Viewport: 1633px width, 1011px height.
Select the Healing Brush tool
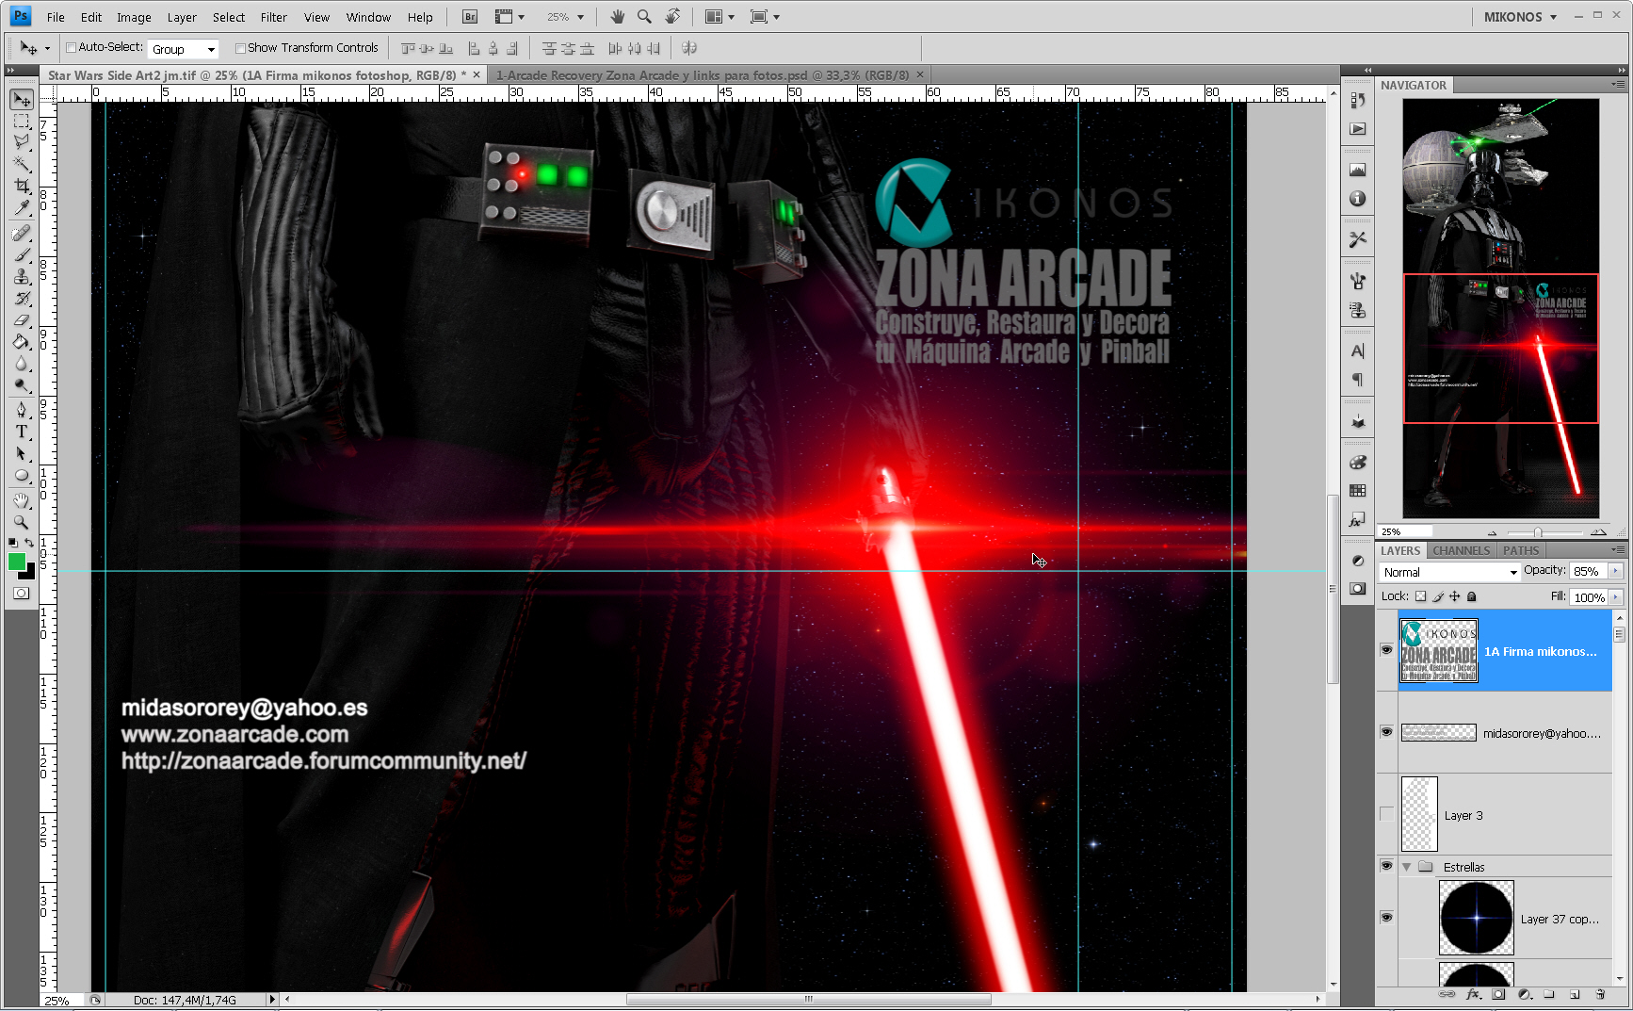click(x=22, y=233)
